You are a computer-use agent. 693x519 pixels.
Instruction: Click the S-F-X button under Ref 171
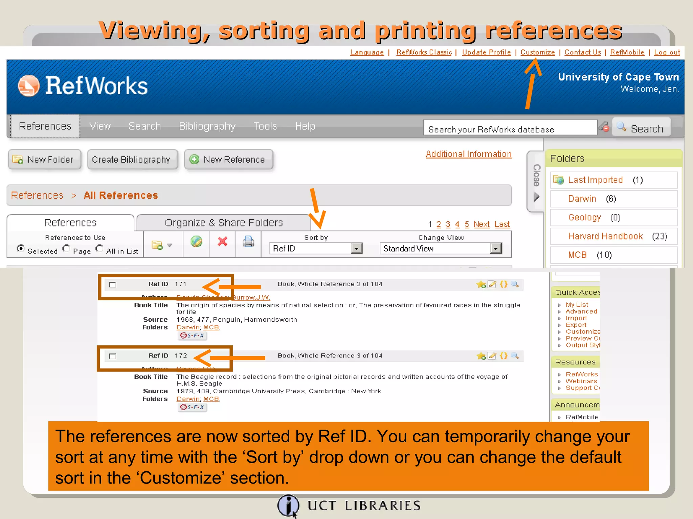point(192,336)
